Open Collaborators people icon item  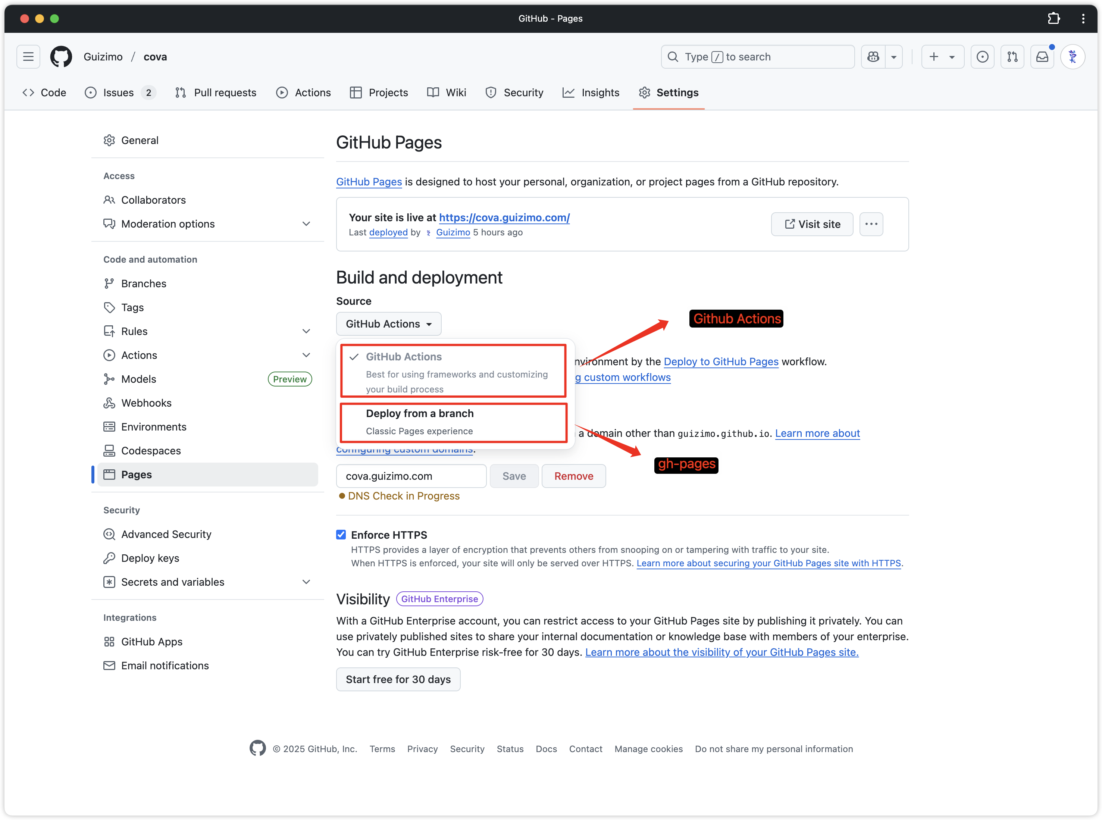(109, 200)
